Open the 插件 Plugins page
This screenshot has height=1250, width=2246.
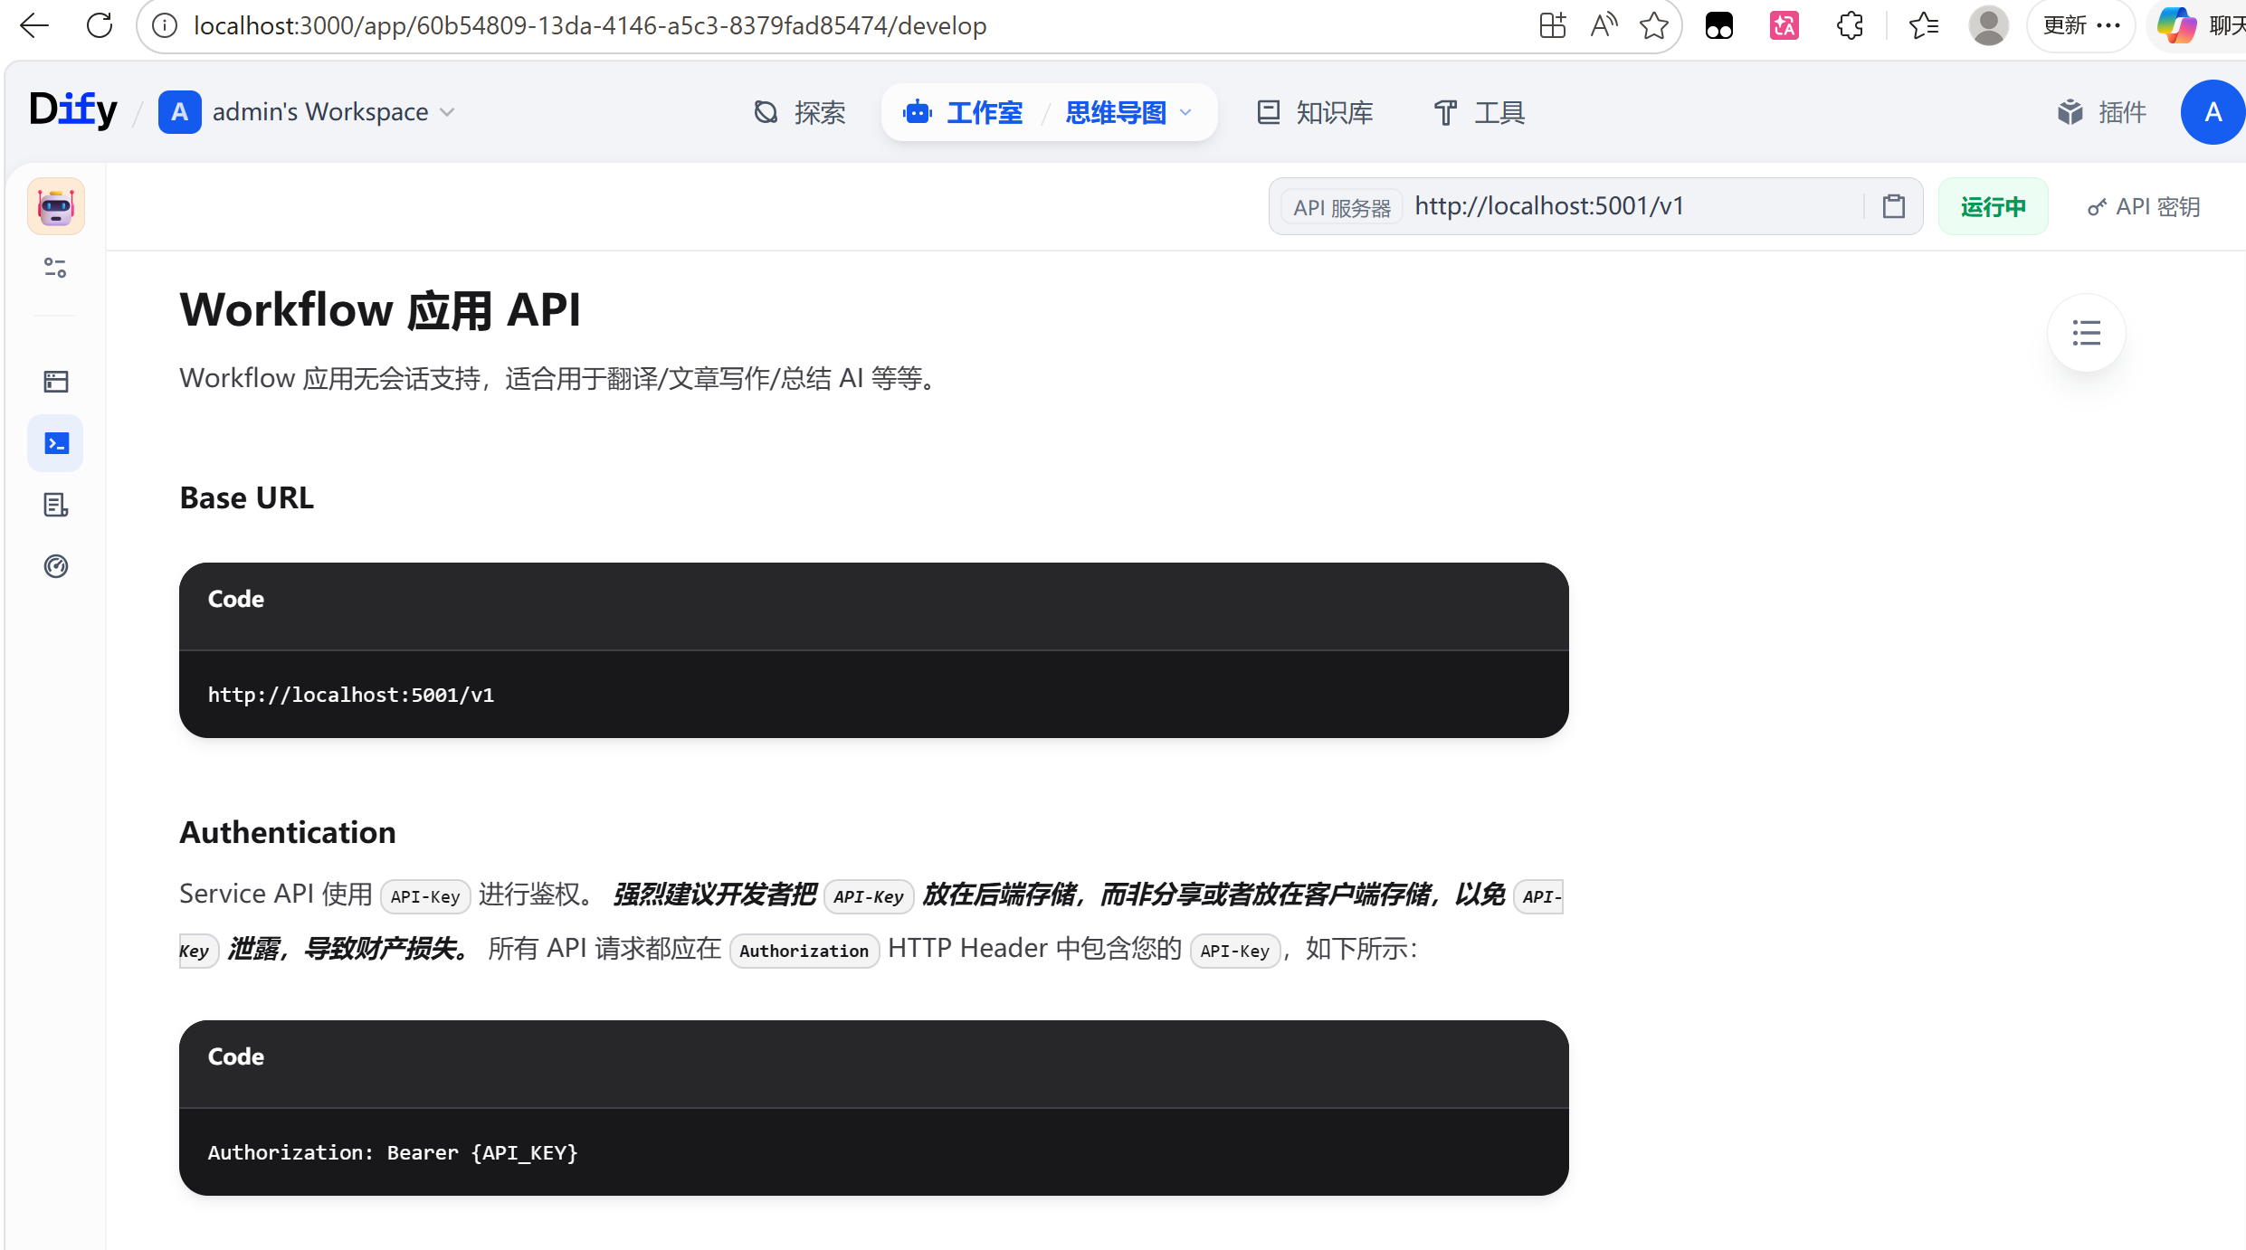pos(2101,112)
